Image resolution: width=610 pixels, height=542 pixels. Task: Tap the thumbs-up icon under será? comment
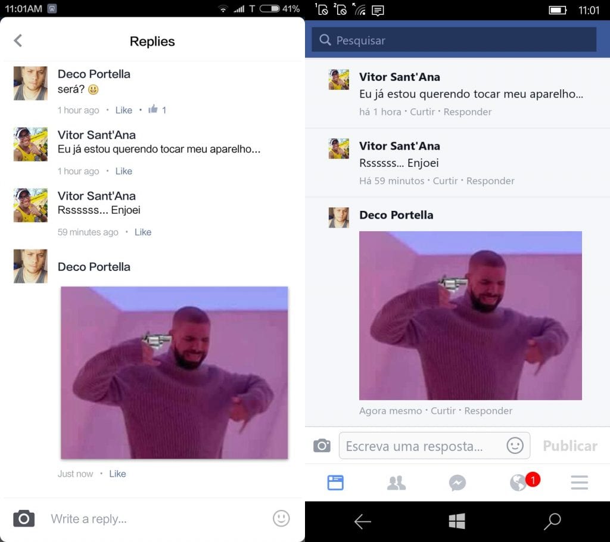153,109
